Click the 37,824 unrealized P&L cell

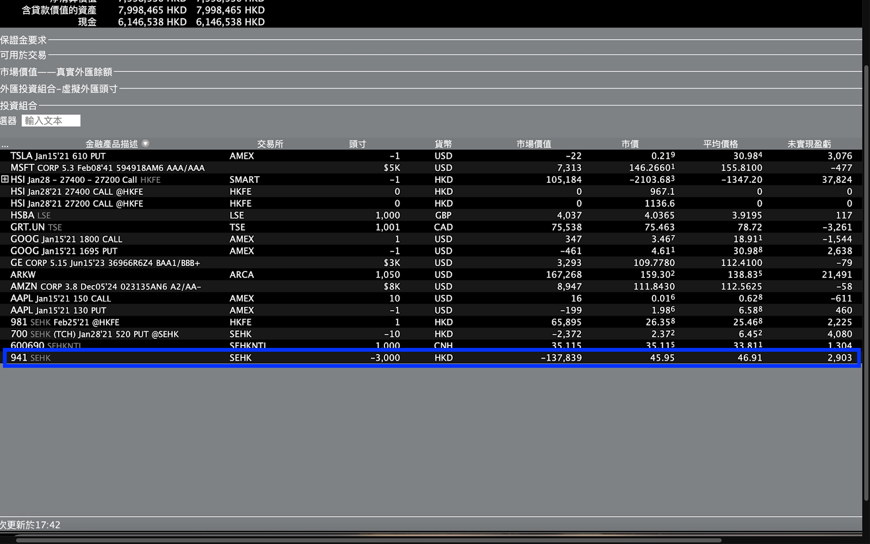(837, 180)
